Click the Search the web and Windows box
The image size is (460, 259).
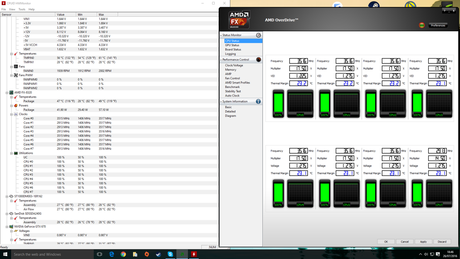52,254
